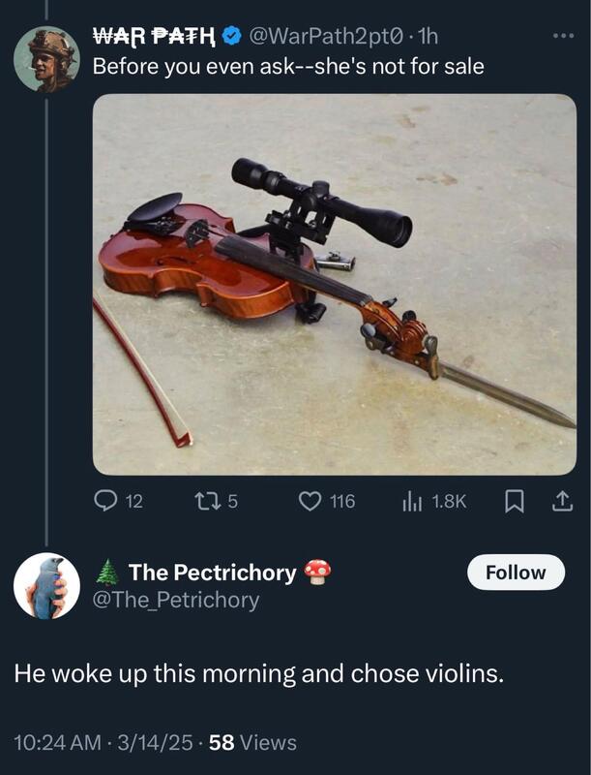Open the @The_Petrichory handle link
The height and width of the screenshot is (775, 591).
pos(176,601)
